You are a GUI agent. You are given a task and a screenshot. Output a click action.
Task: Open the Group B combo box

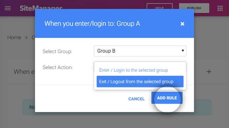(140, 51)
